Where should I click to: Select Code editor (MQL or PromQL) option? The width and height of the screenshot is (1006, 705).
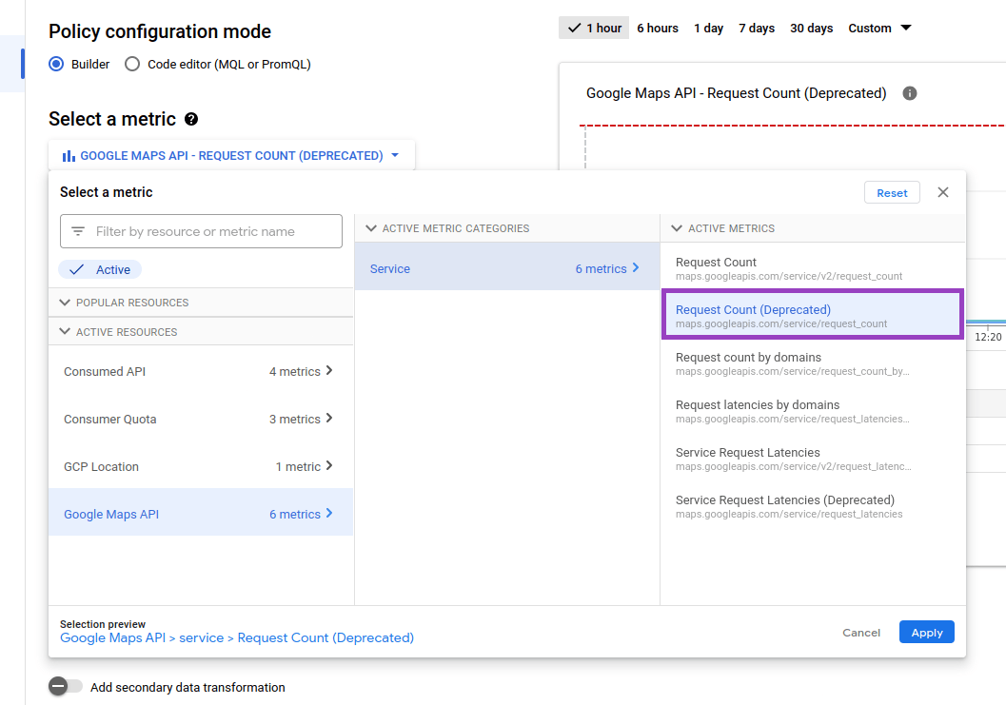(132, 65)
